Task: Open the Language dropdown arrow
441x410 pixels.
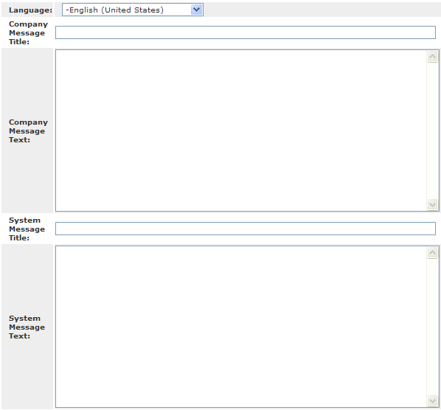Action: pyautogui.click(x=196, y=10)
